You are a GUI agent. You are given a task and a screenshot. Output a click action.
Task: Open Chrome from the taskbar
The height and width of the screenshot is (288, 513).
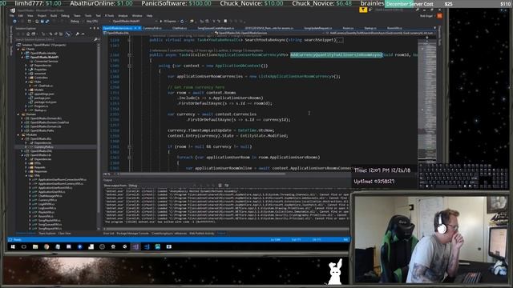[46, 246]
